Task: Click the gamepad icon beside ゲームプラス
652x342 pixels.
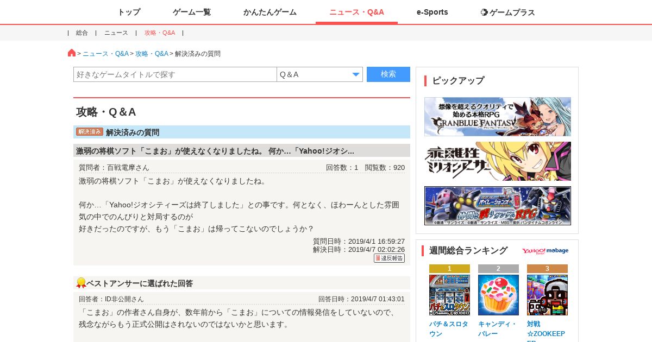Action: coord(484,12)
